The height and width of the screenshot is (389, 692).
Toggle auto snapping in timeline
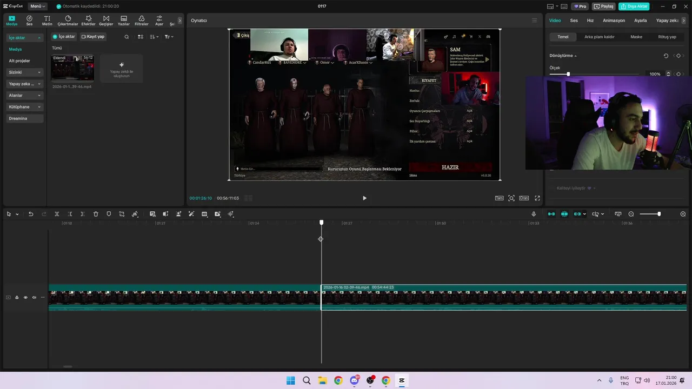[564, 214]
